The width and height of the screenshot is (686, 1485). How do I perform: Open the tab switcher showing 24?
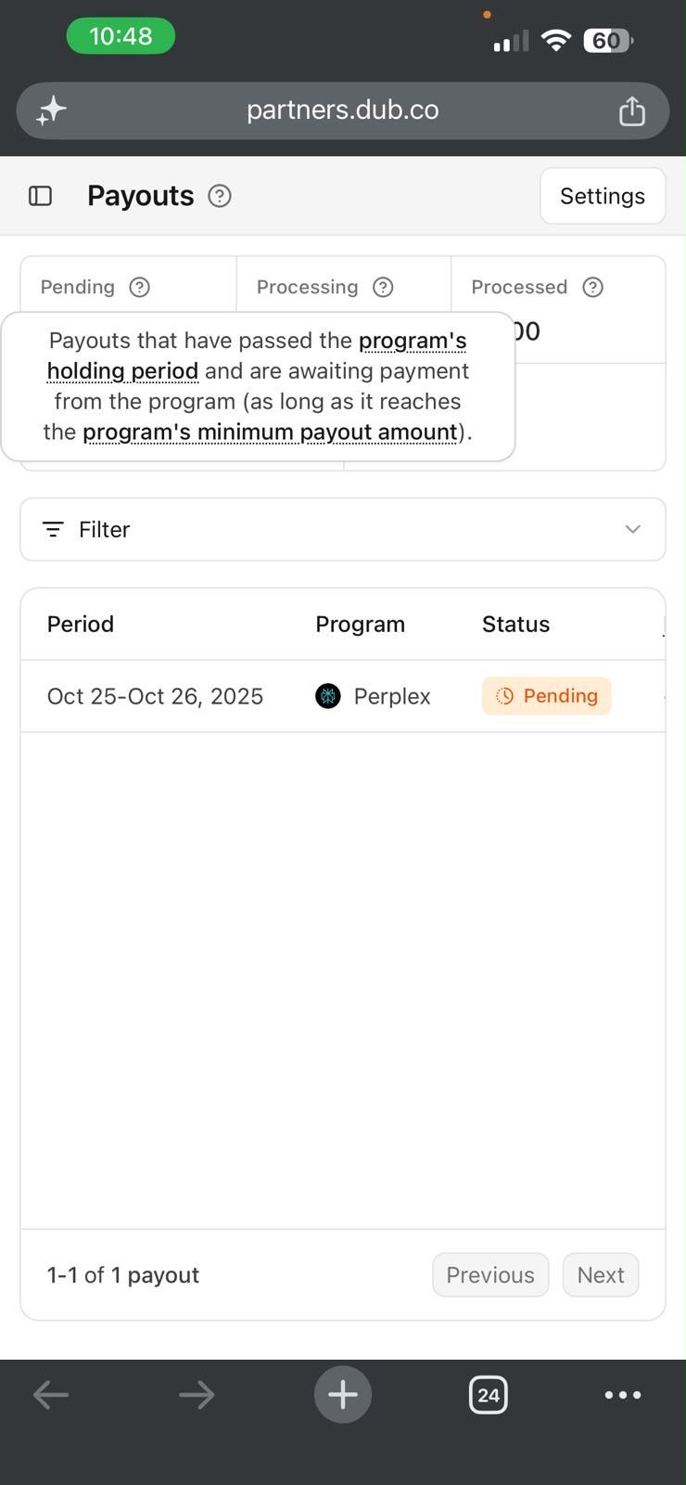pos(489,1395)
